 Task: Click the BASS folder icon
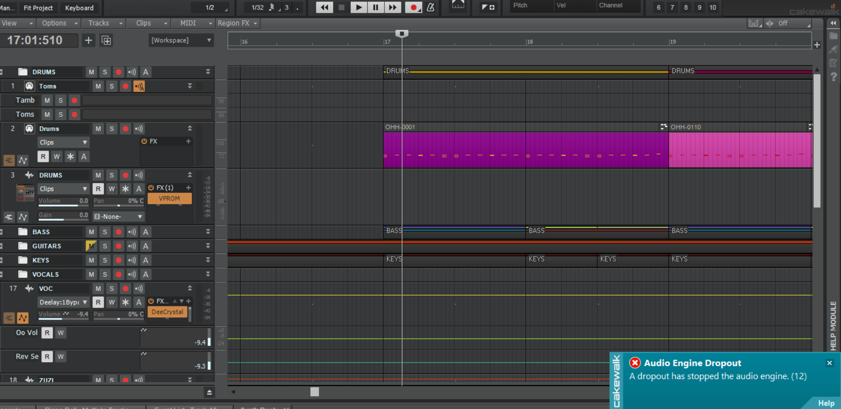coord(23,232)
